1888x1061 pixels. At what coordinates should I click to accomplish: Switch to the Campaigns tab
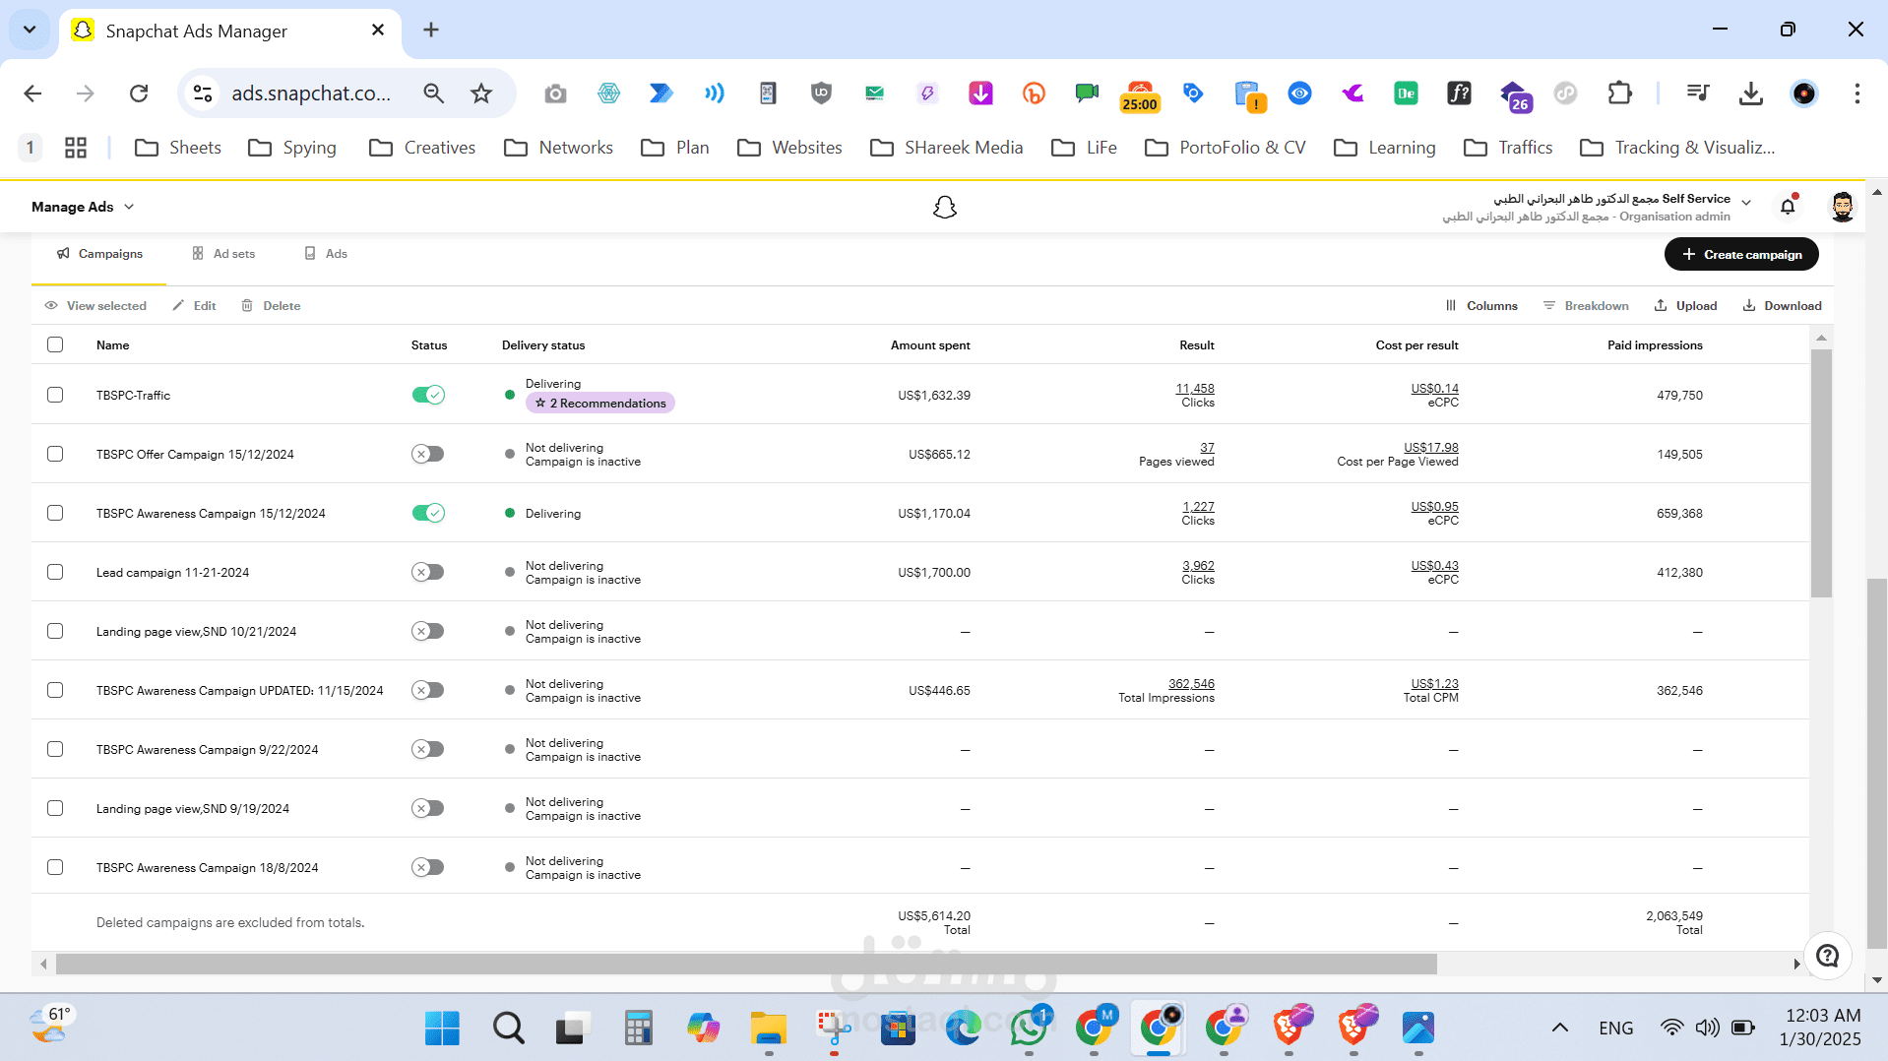99,254
